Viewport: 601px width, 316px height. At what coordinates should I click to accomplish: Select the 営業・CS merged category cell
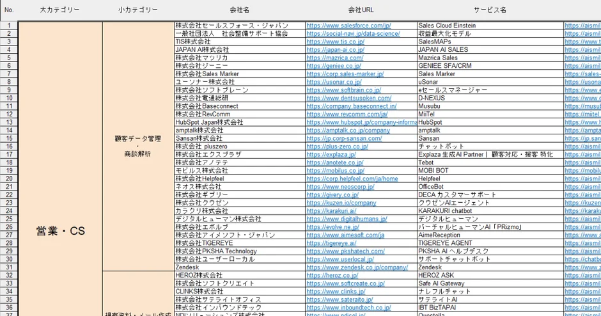(x=60, y=169)
